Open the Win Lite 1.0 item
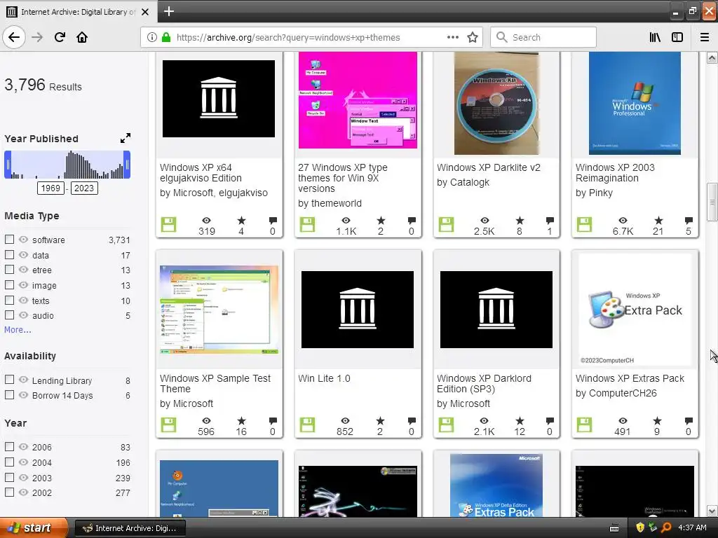The height and width of the screenshot is (538, 718). coord(324,378)
